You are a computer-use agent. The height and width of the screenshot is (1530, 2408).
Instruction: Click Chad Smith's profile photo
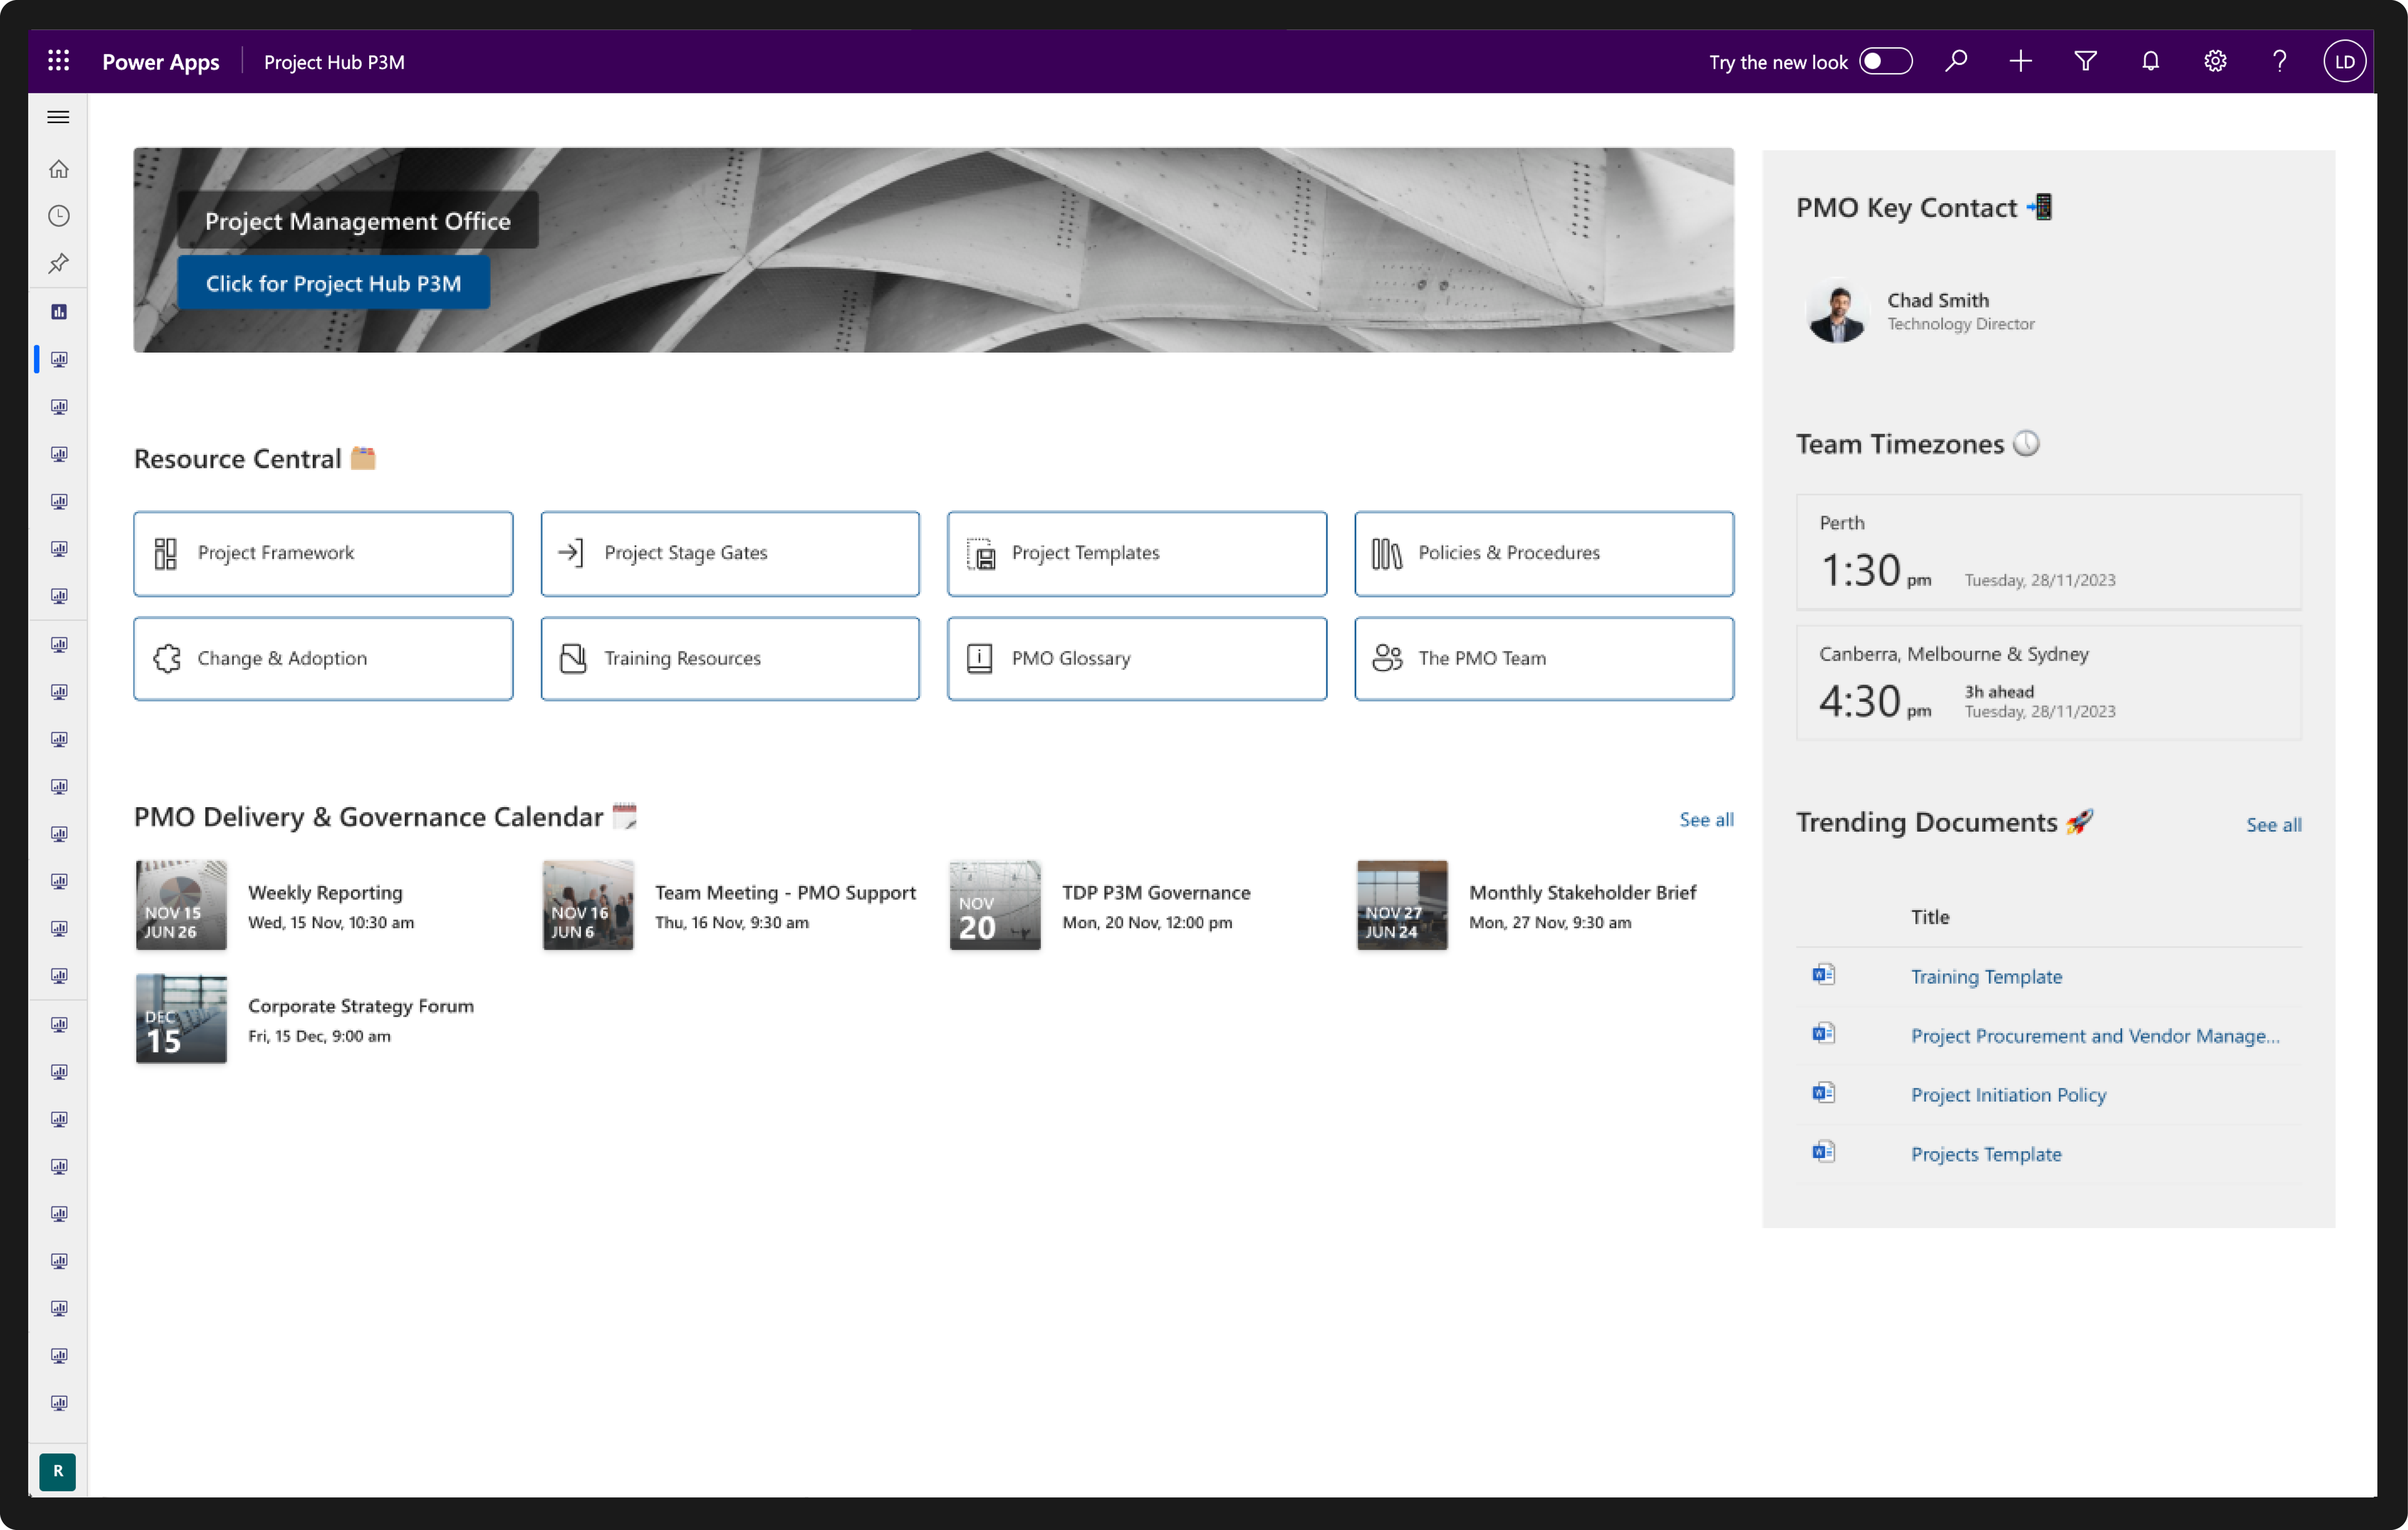[x=1837, y=311]
